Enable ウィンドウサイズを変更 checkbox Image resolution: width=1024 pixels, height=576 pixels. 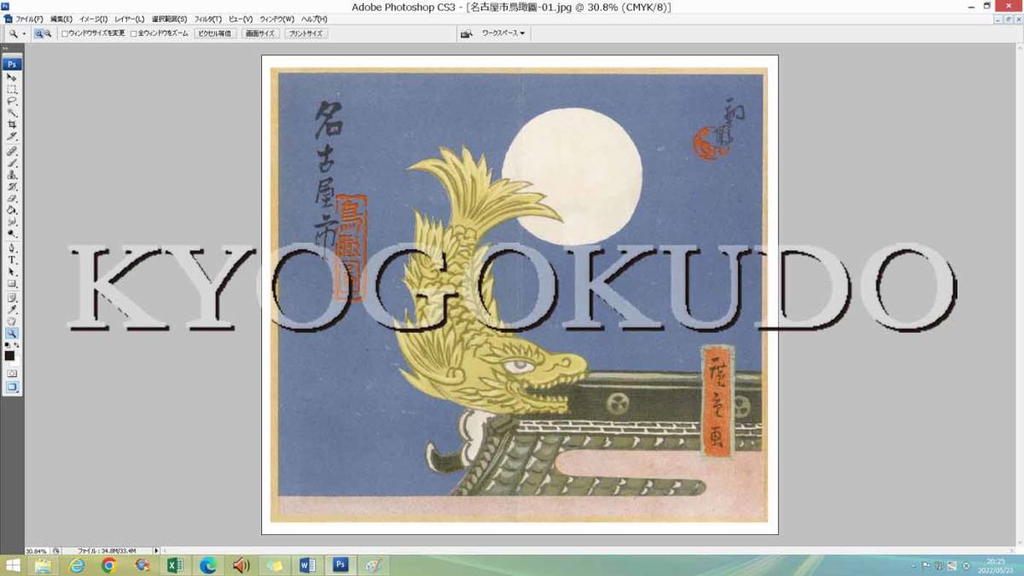pos(65,34)
